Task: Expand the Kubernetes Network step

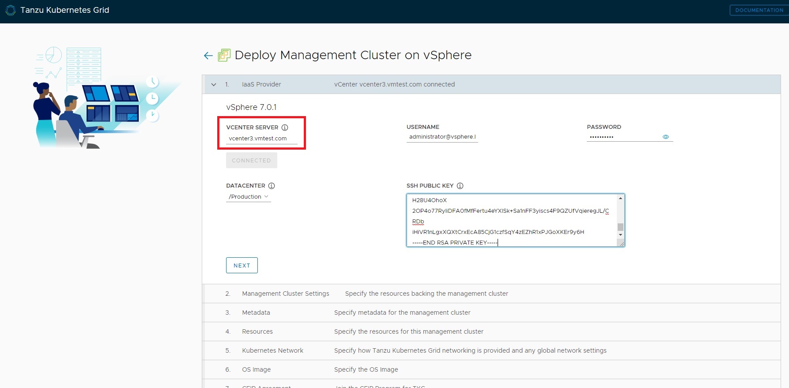Action: 491,350
